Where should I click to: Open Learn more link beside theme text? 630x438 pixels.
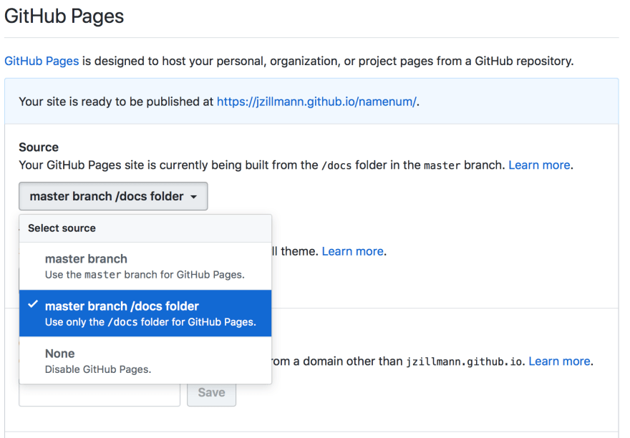(353, 251)
